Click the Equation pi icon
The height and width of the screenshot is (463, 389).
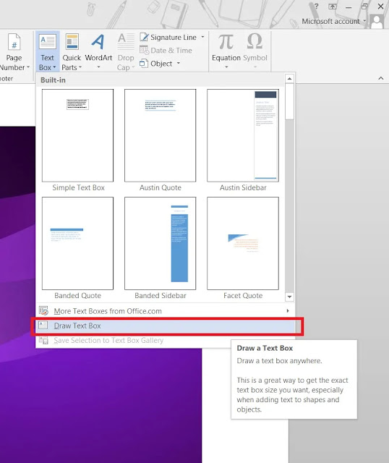(226, 41)
